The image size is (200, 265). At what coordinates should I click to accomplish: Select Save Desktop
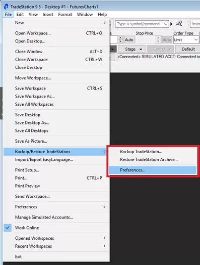point(56,115)
